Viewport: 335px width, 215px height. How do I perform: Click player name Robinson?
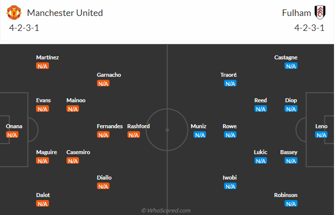(x=285, y=195)
